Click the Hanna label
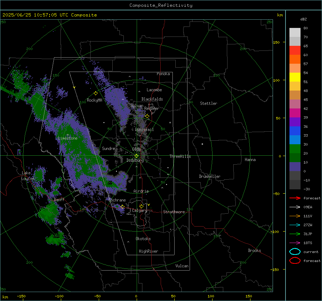Image resolution: width=322 pixels, height=301 pixels. click(x=250, y=160)
